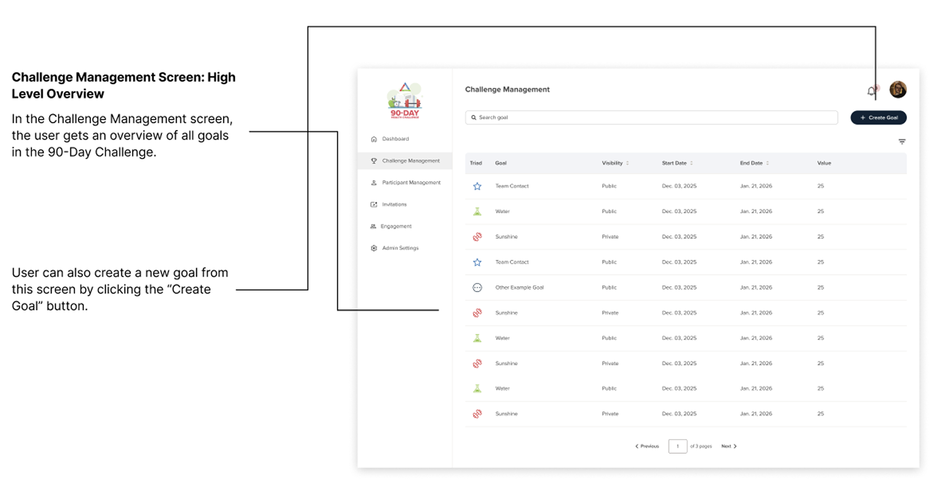Sort the table by End Date
The height and width of the screenshot is (501, 949).
click(767, 163)
